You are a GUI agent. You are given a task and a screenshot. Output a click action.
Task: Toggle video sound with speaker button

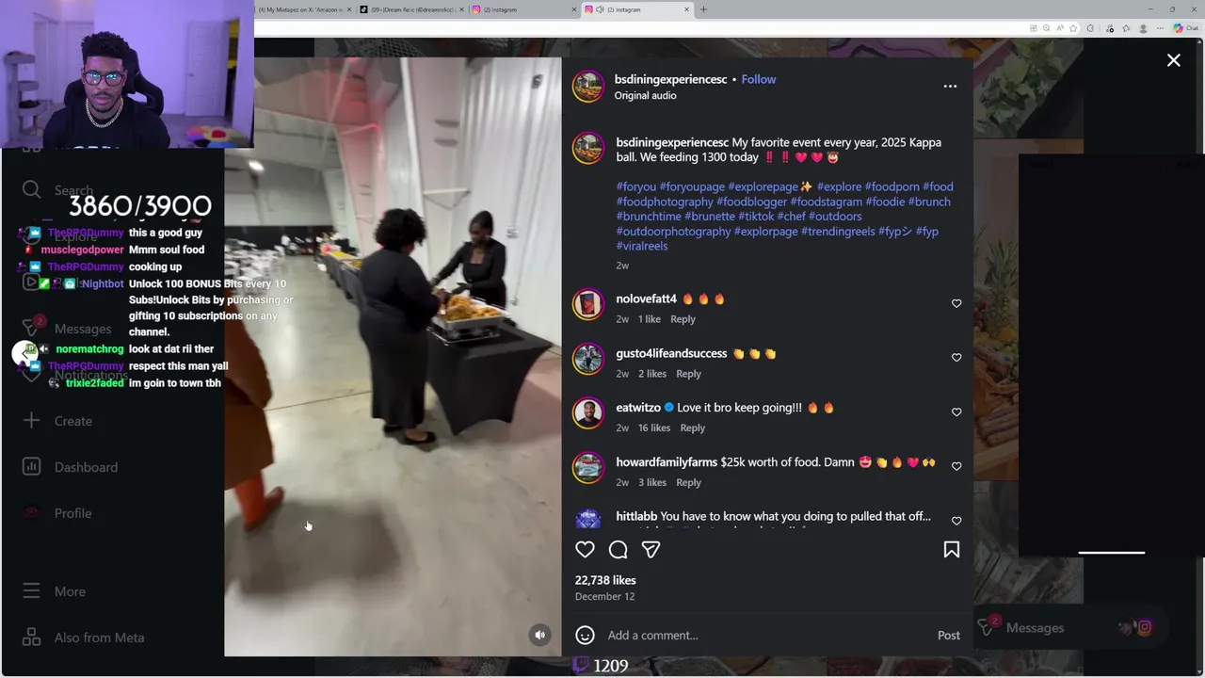pyautogui.click(x=539, y=635)
